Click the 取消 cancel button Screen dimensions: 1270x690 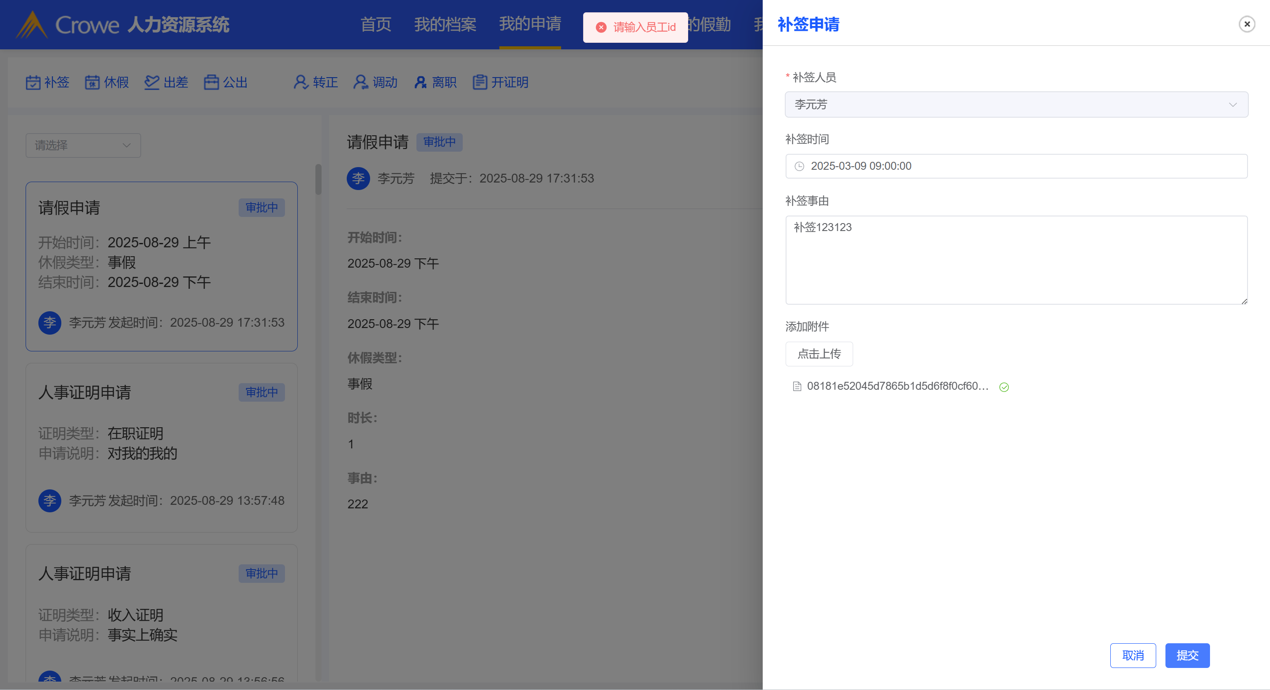point(1132,656)
